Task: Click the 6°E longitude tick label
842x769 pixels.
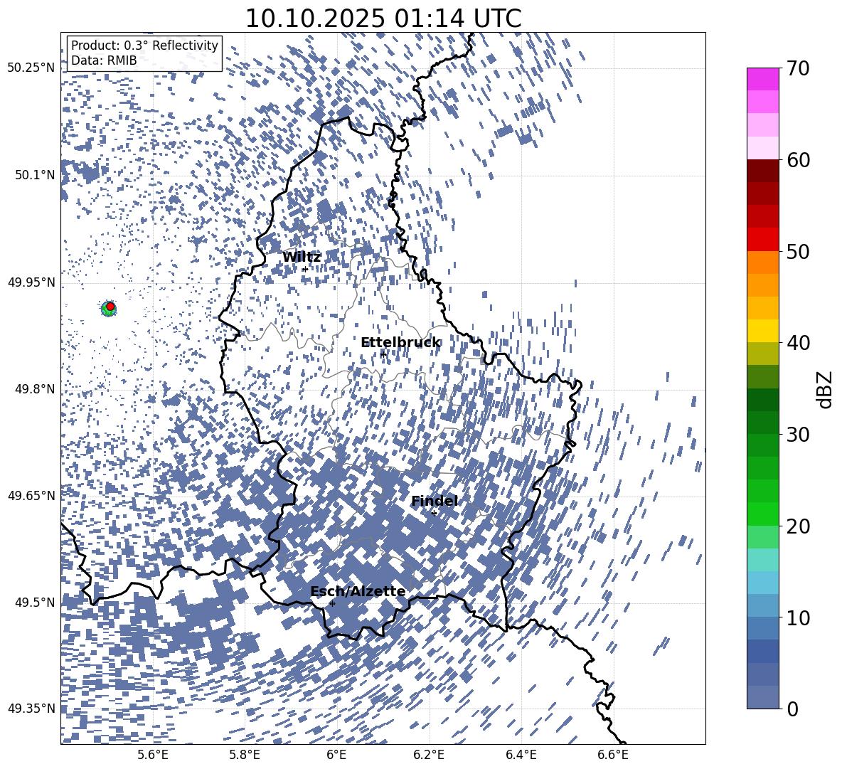Action: 336,755
